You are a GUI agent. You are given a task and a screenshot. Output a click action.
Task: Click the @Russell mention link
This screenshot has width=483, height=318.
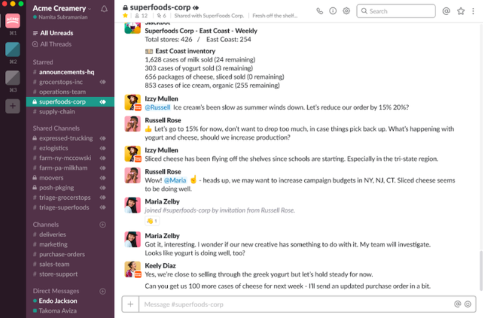click(158, 107)
